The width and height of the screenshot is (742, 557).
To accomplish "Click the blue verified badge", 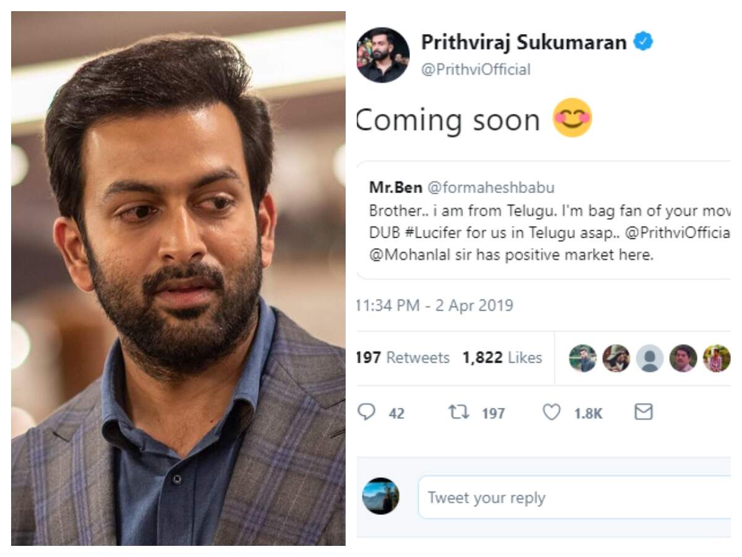I will click(646, 42).
